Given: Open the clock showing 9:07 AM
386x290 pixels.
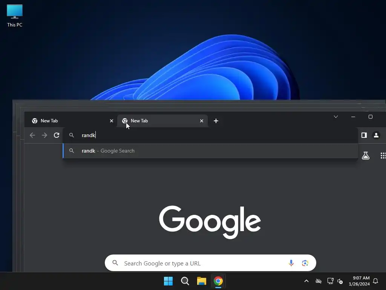Looking at the screenshot, I should (x=359, y=281).
